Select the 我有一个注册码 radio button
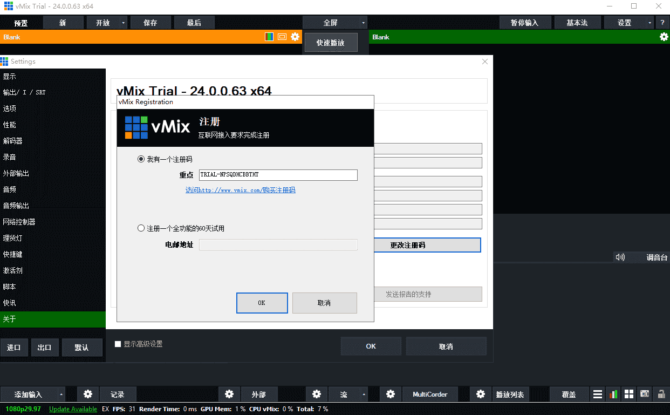Image resolution: width=670 pixels, height=415 pixels. 141,159
